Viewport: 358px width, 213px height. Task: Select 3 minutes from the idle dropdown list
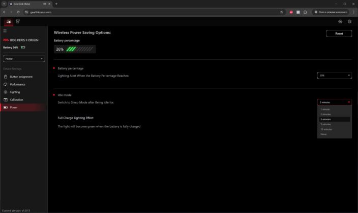[x=335, y=119]
